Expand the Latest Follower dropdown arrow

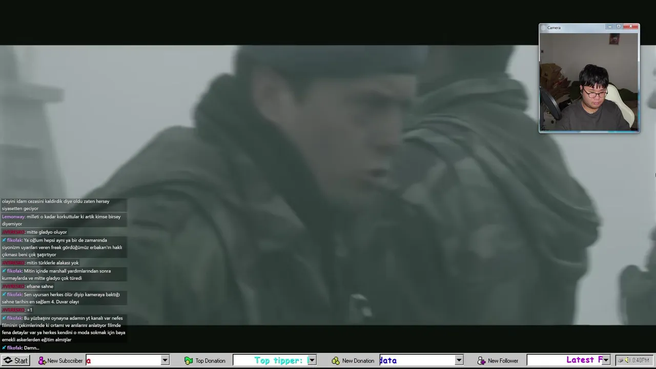(606, 360)
